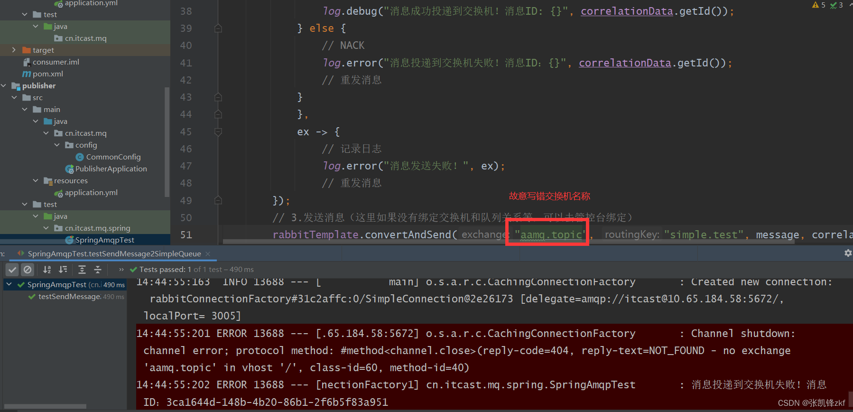Image resolution: width=853 pixels, height=412 pixels.
Task: Click correlationData reference on line 38
Action: 627,11
